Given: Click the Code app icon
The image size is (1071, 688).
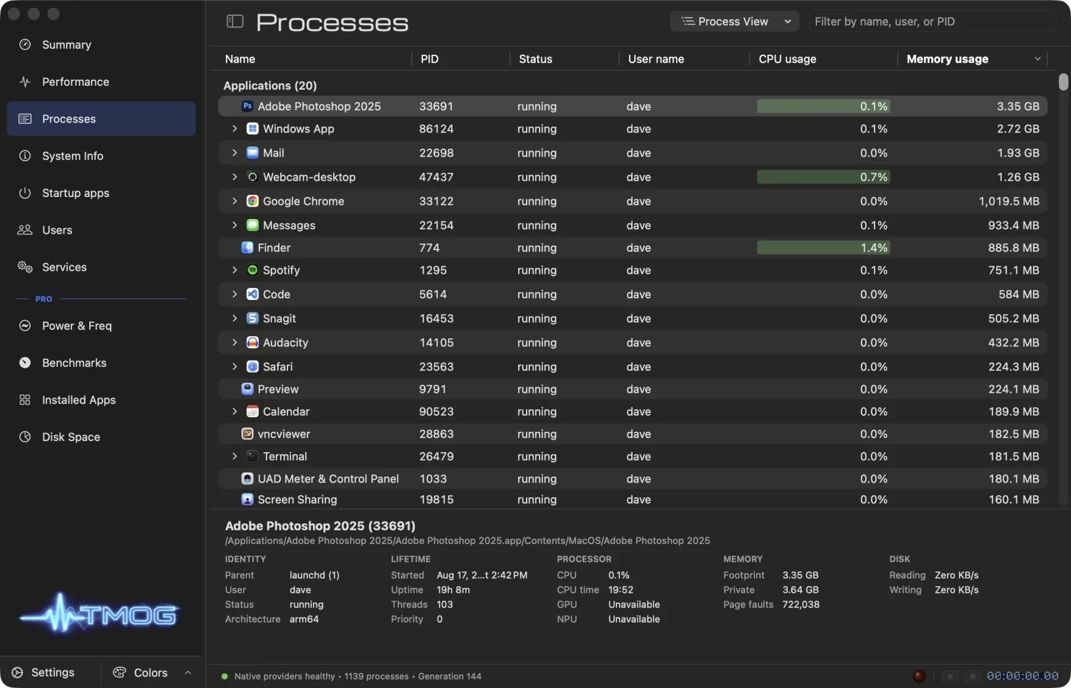Looking at the screenshot, I should click(252, 294).
